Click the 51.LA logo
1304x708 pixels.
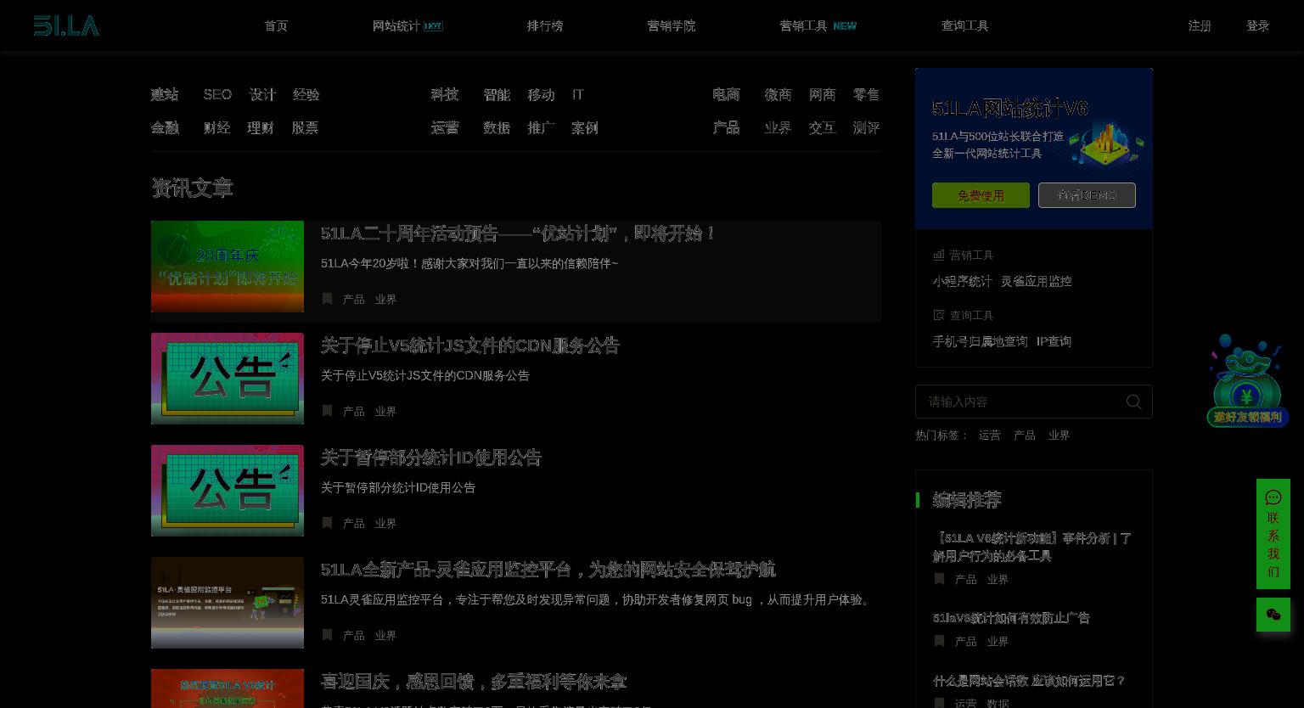tap(66, 25)
